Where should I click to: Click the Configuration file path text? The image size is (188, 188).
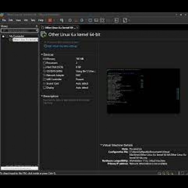click(x=158, y=155)
